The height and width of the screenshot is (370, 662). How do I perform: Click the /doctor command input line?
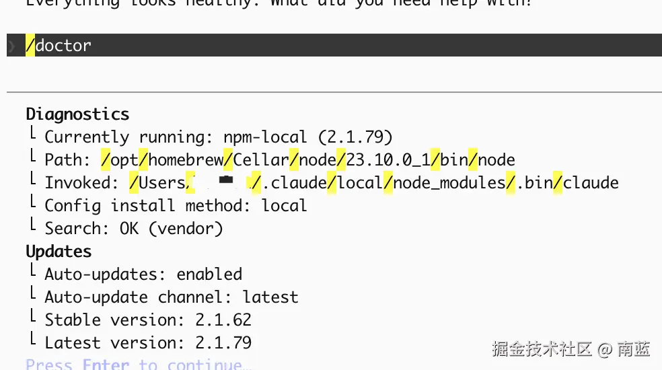(334, 45)
